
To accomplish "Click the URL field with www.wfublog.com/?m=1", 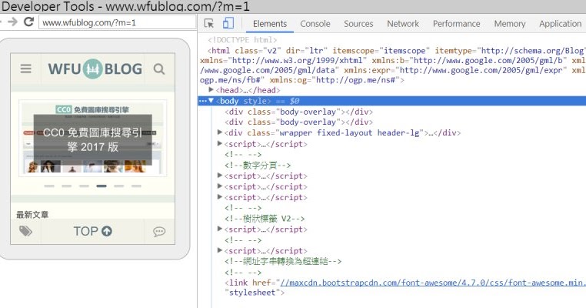I will [x=118, y=22].
